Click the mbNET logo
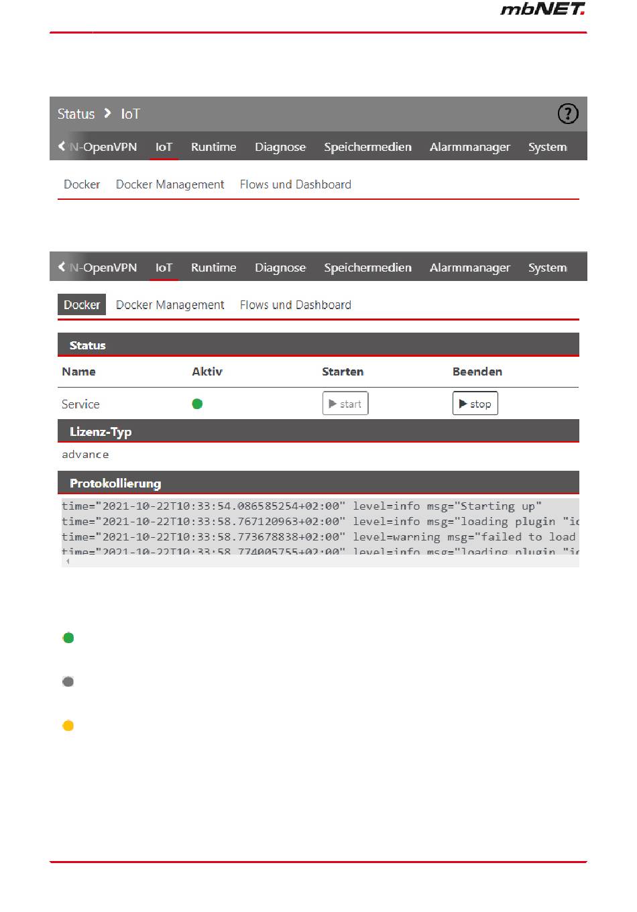Image resolution: width=637 pixels, height=912 pixels. click(x=543, y=9)
